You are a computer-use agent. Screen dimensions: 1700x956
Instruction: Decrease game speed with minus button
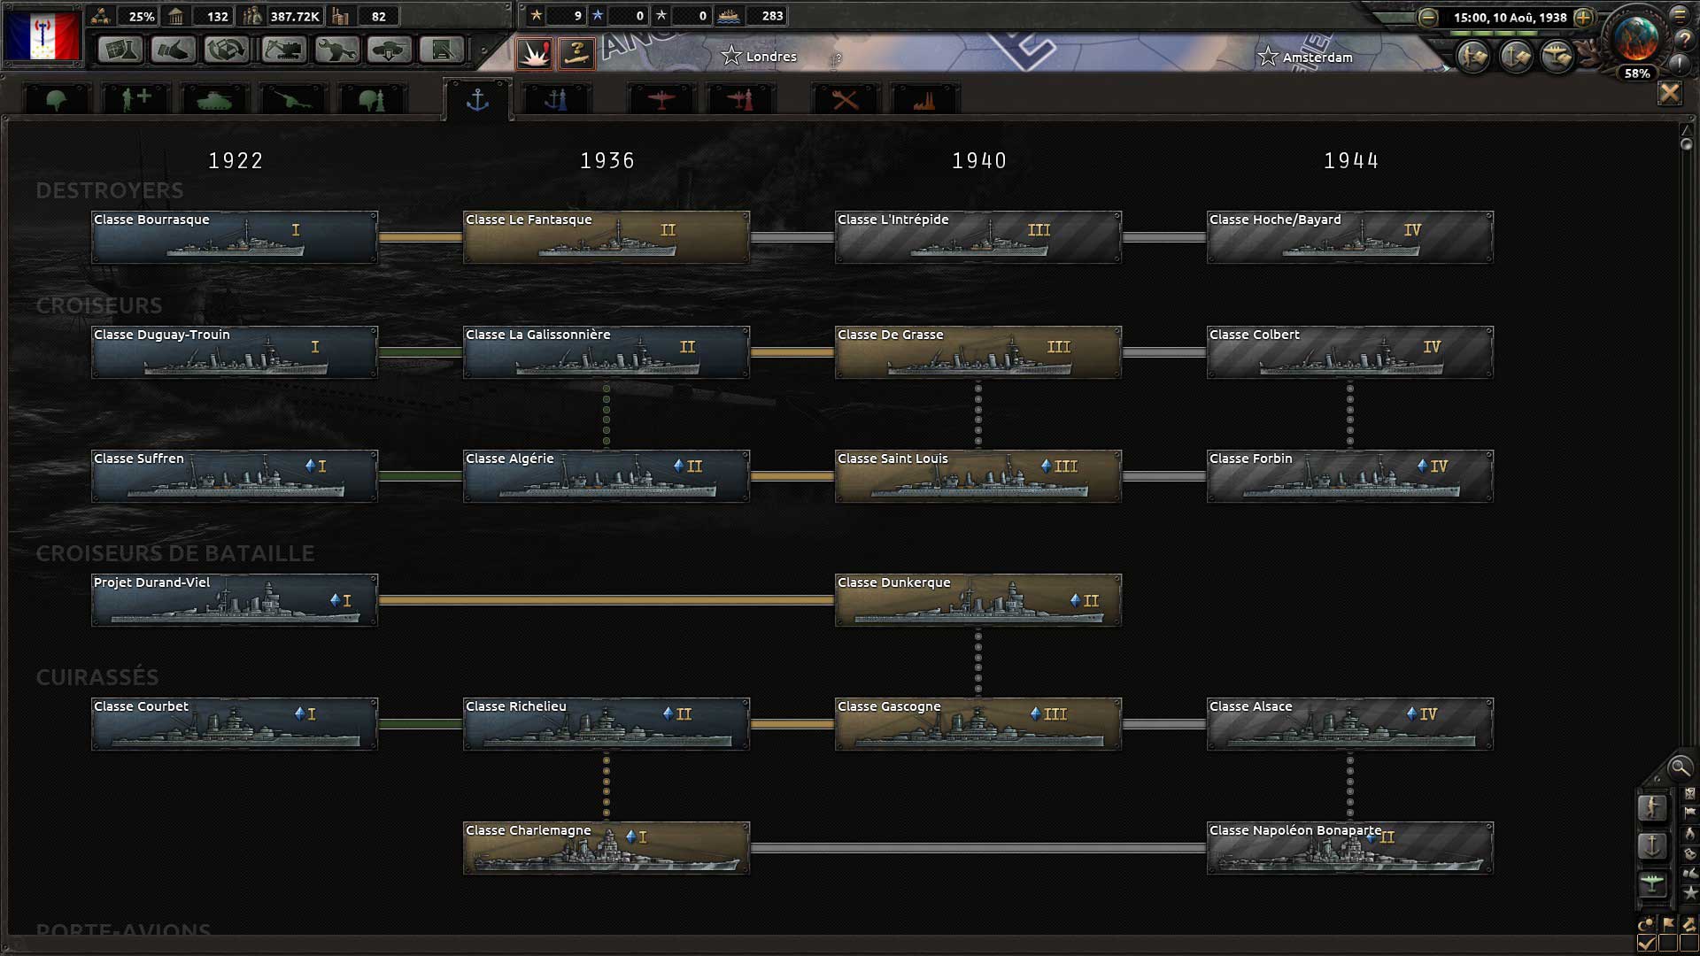coord(1427,17)
